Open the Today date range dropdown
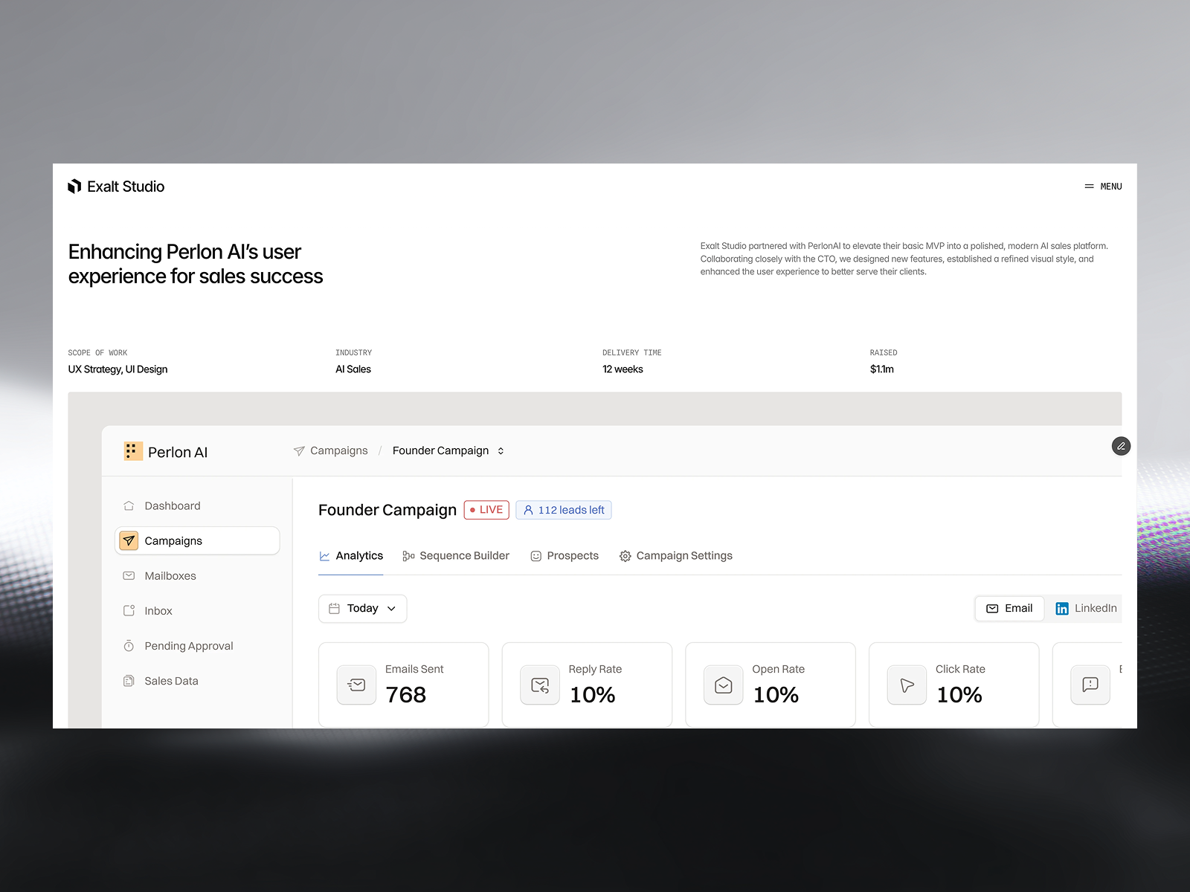 362,608
